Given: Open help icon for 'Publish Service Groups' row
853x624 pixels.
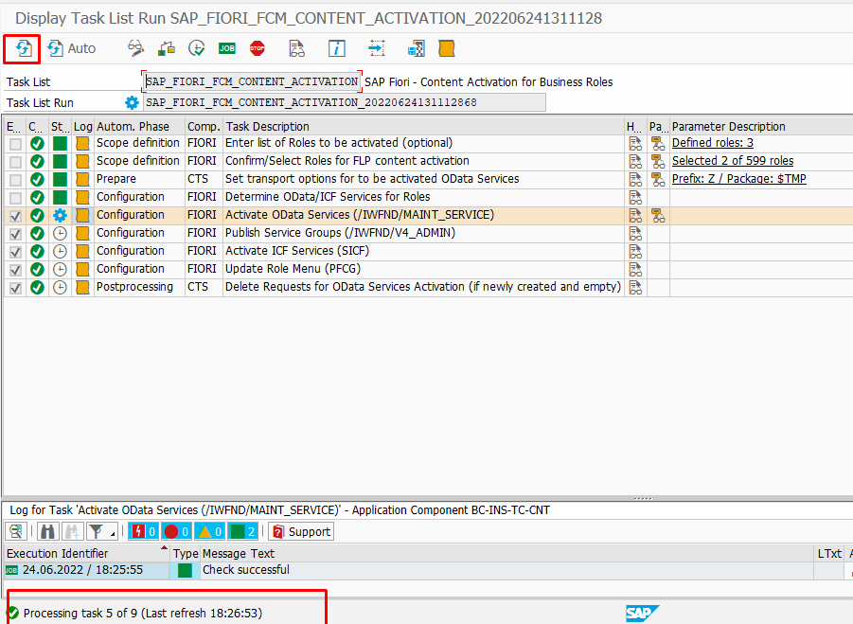Looking at the screenshot, I should (x=635, y=233).
